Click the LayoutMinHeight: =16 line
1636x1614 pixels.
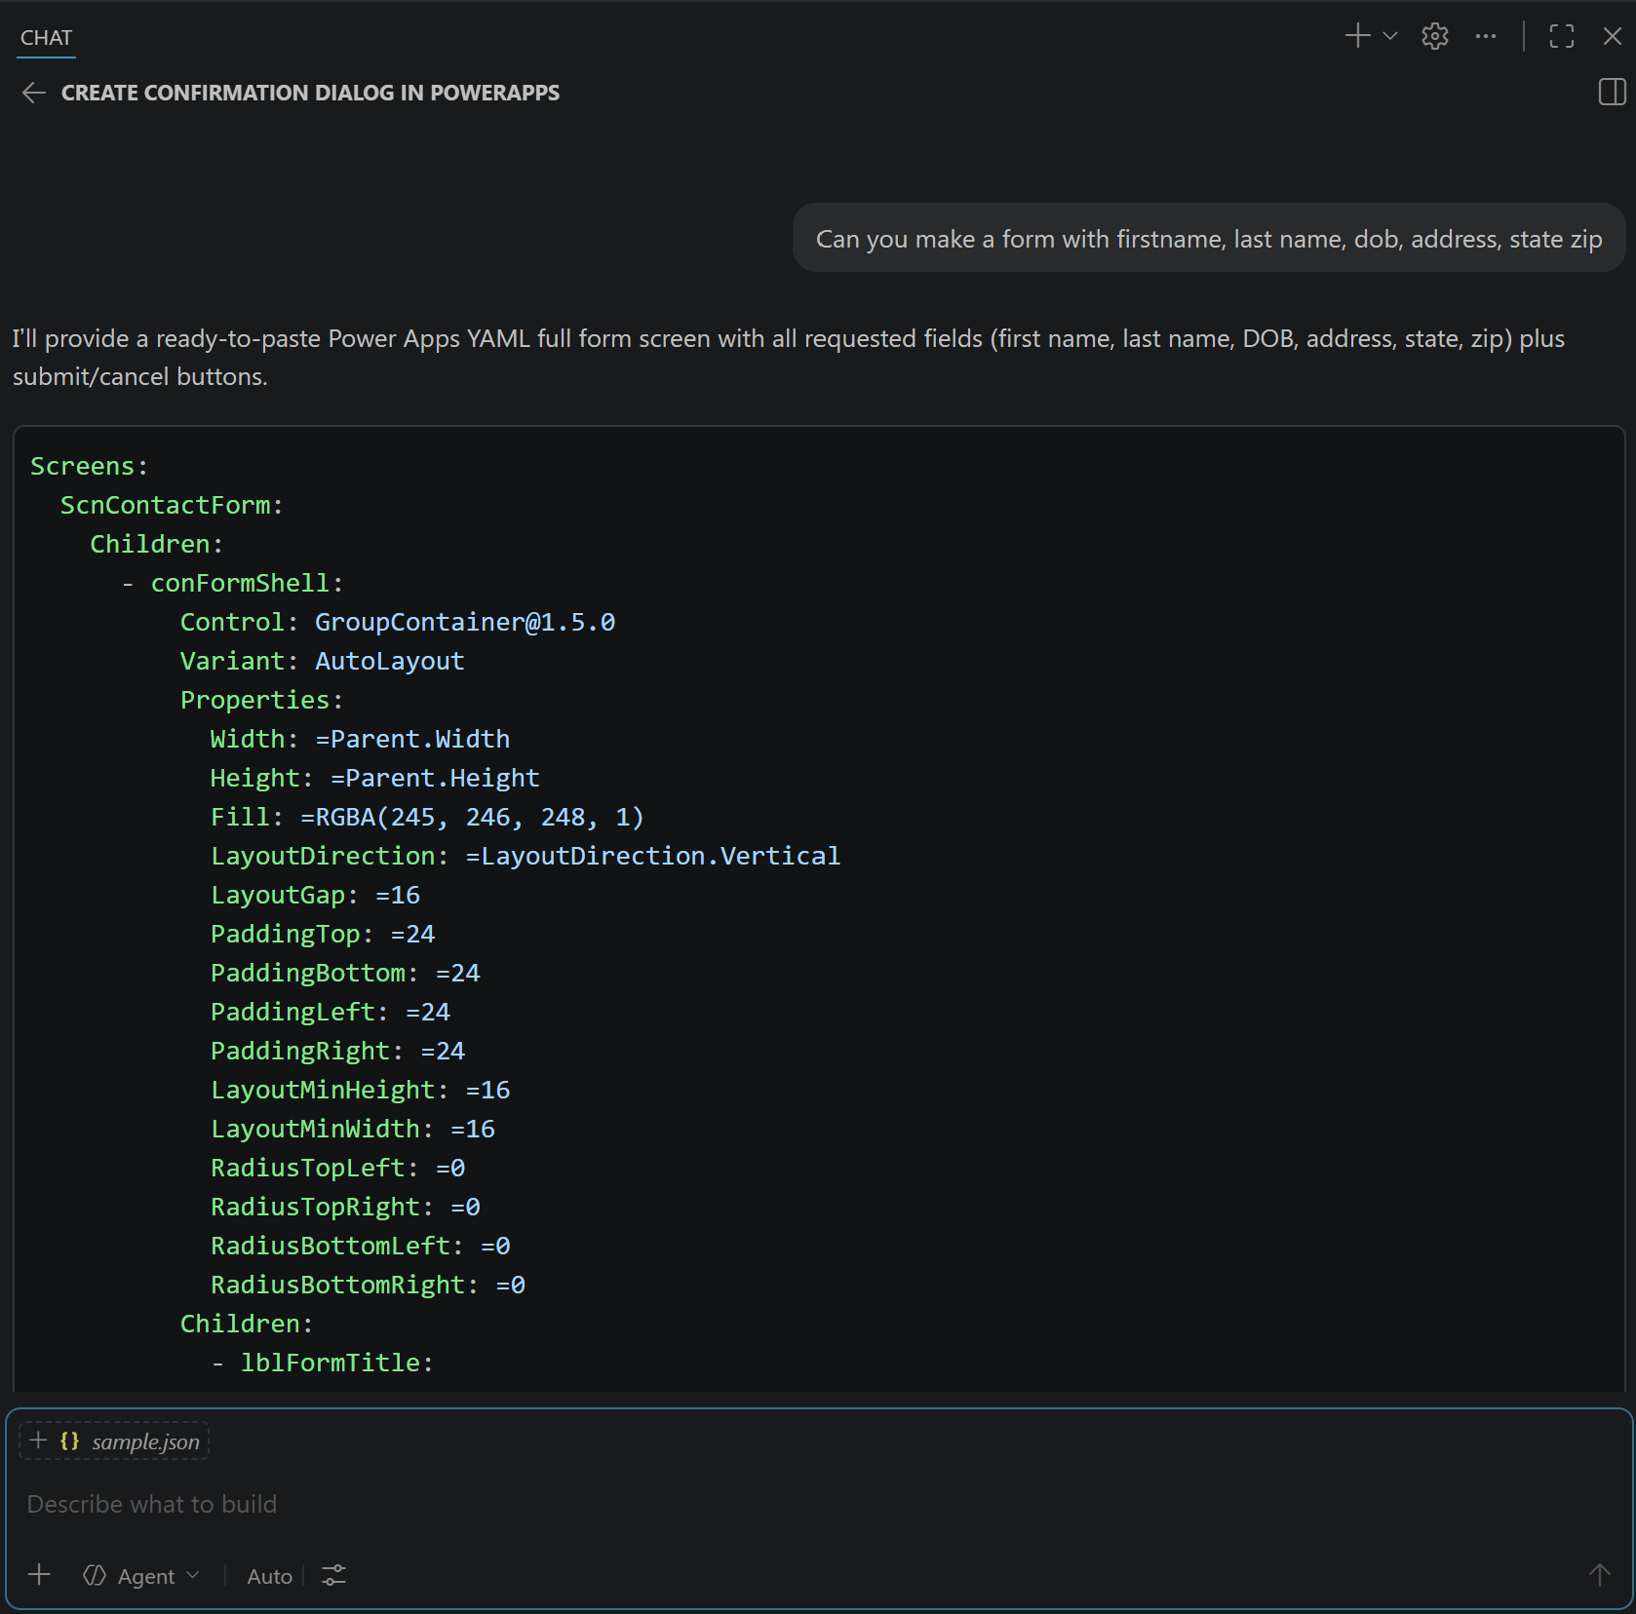pos(360,1090)
